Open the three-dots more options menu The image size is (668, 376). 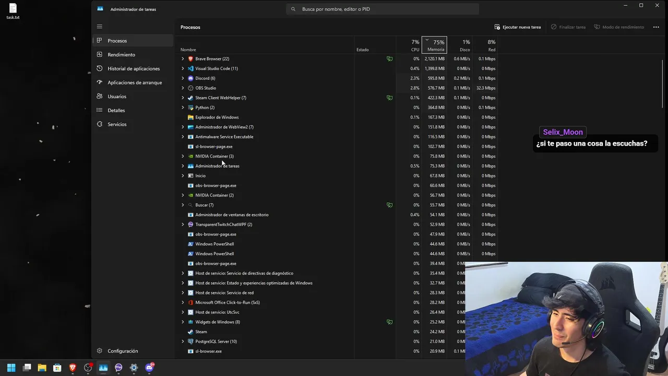(x=656, y=27)
